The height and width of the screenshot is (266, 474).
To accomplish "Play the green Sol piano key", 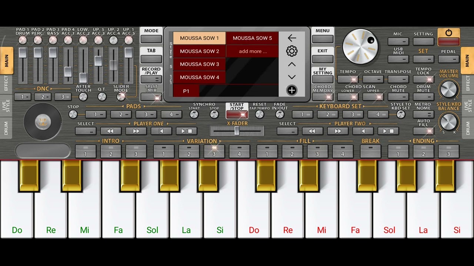I will (152, 207).
